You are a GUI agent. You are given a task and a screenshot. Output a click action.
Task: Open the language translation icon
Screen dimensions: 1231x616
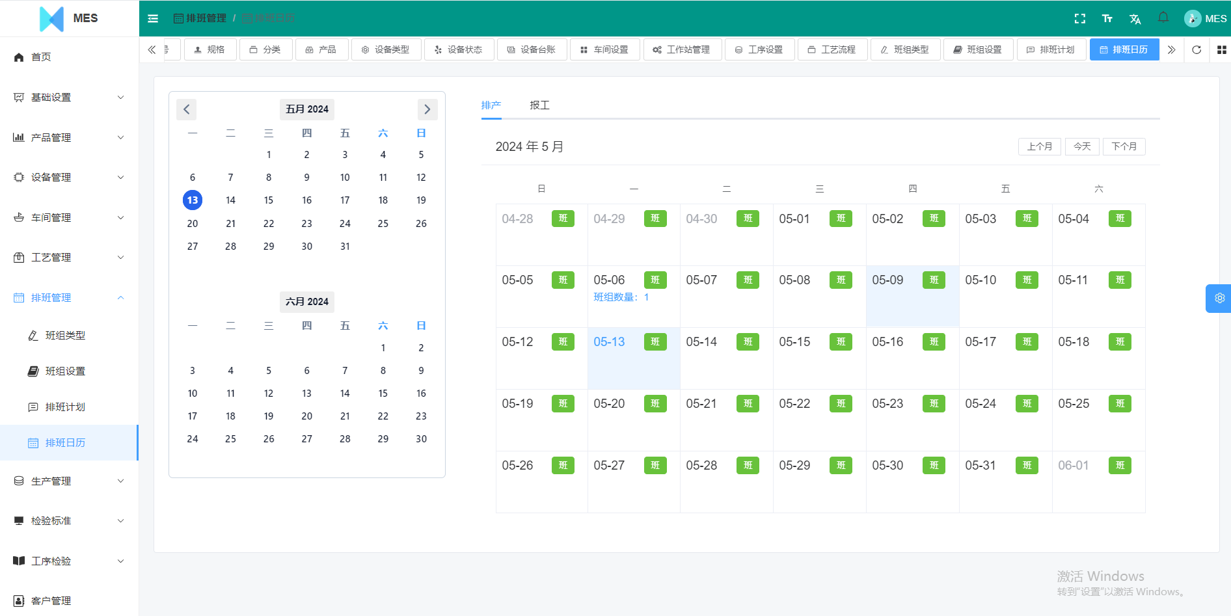(1135, 19)
